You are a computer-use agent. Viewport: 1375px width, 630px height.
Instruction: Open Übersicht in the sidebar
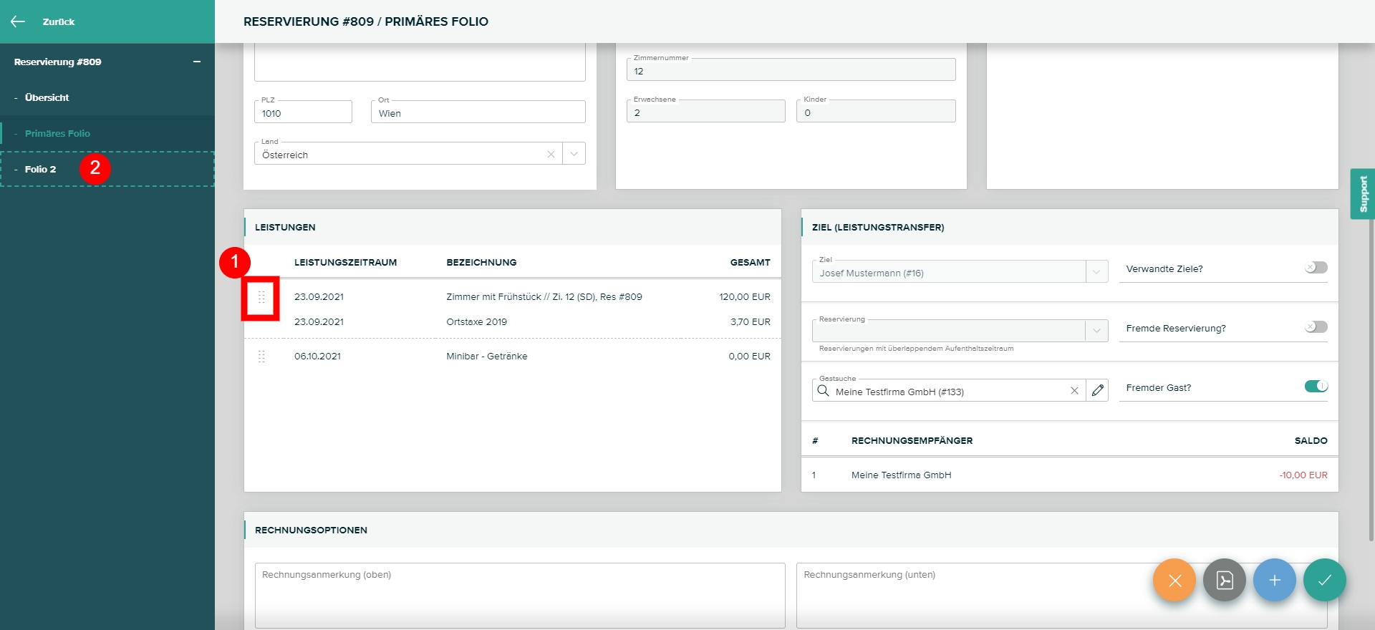(47, 98)
